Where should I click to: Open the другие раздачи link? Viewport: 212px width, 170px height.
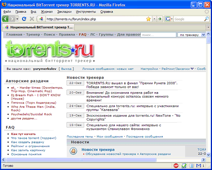24,119
